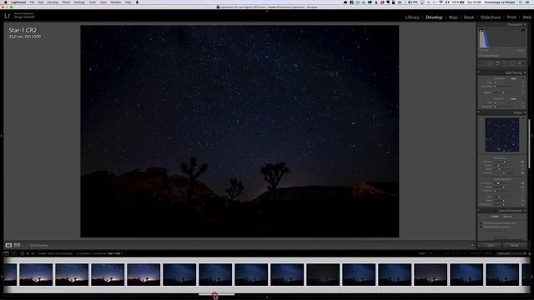Switch to the Library module

point(412,17)
